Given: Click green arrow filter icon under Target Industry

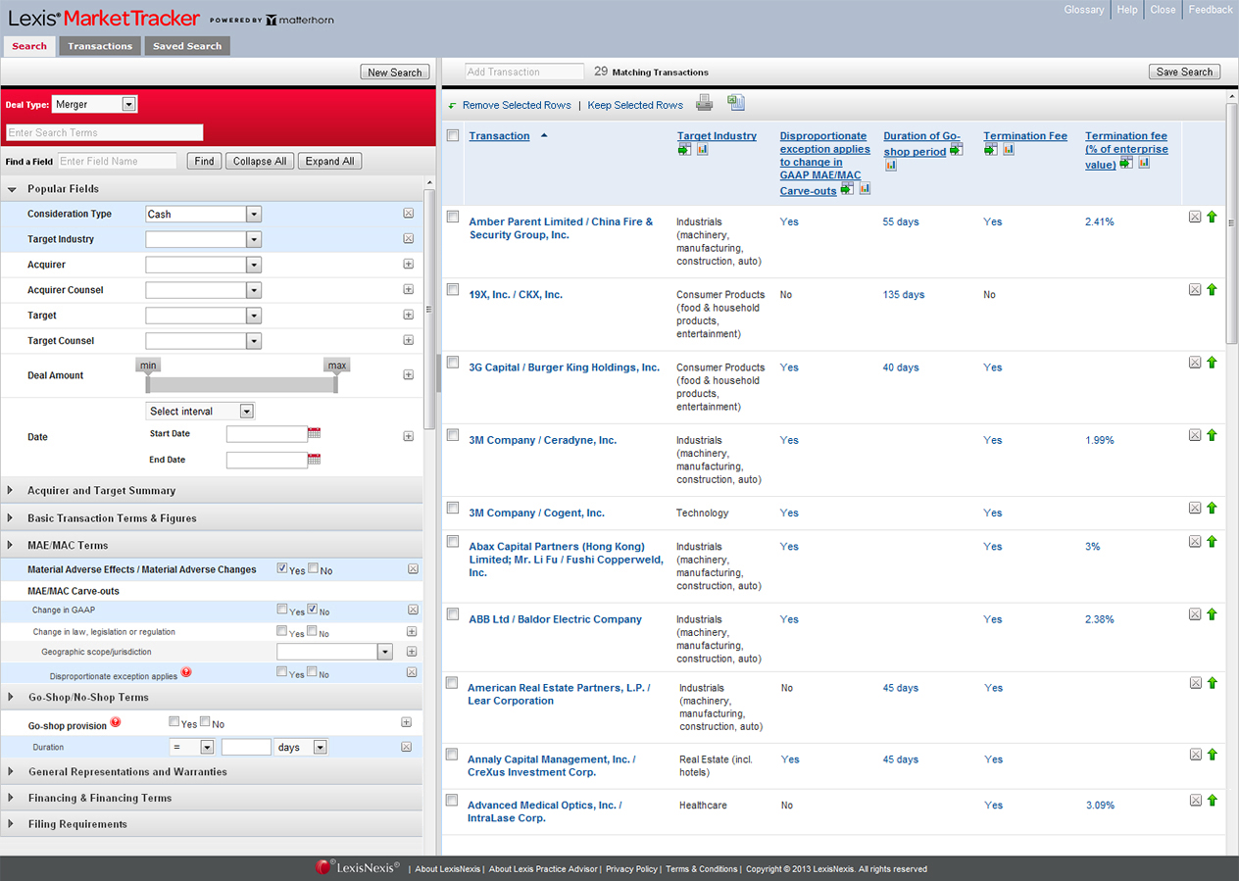Looking at the screenshot, I should pos(684,149).
